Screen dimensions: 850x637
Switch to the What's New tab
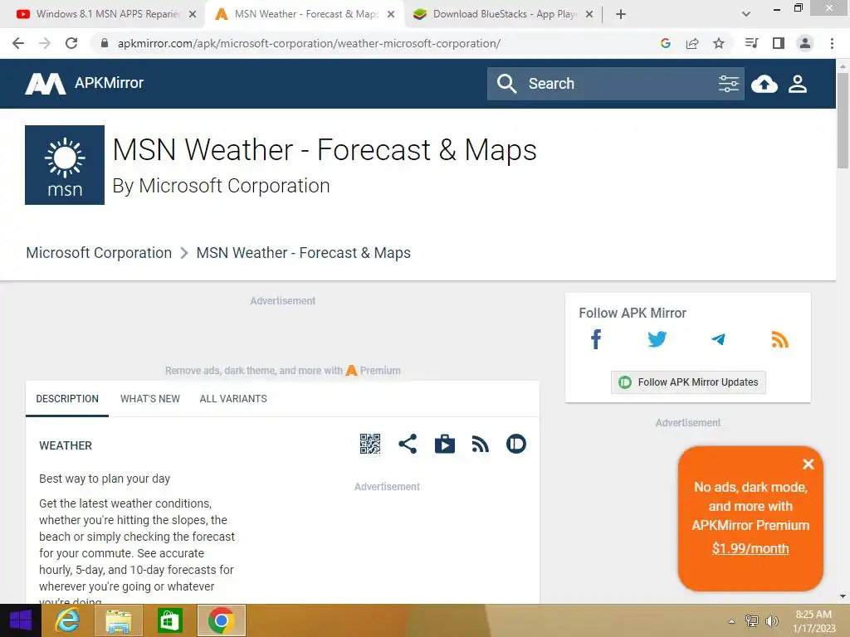click(x=150, y=399)
